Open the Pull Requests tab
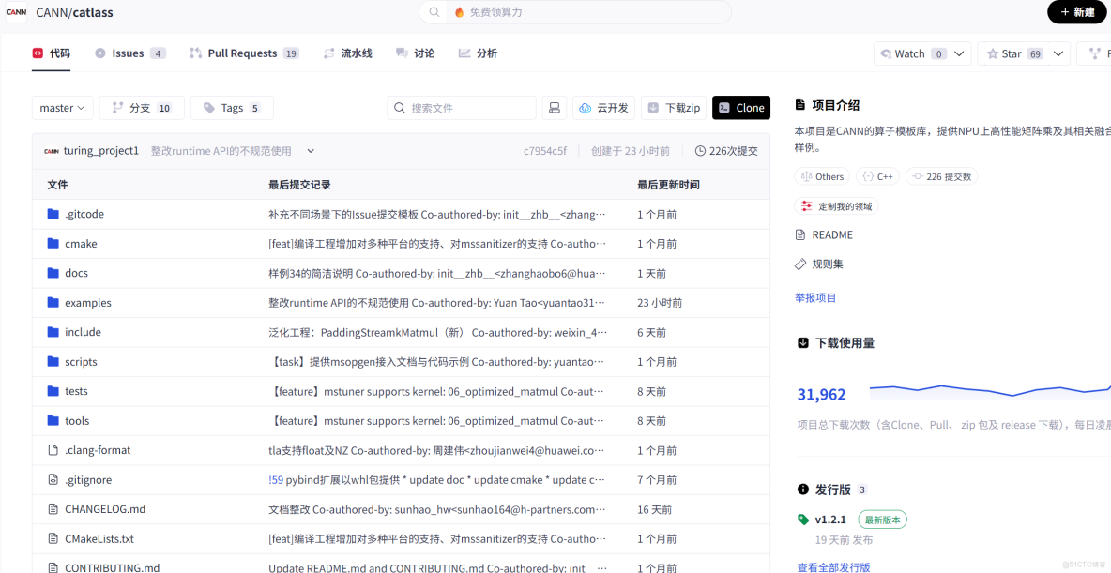Screen dimensions: 1111x573 pyautogui.click(x=243, y=53)
